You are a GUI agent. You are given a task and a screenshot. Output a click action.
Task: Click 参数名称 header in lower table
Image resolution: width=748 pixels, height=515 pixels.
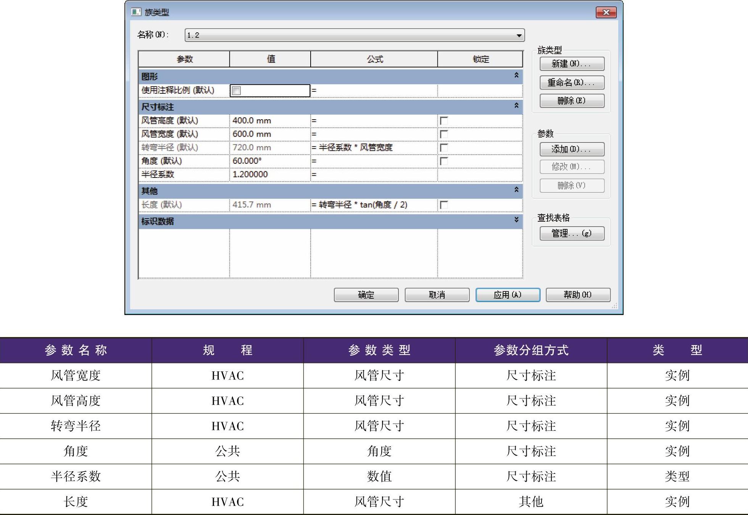[76, 350]
